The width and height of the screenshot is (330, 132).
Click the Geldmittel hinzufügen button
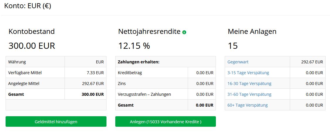56,121
